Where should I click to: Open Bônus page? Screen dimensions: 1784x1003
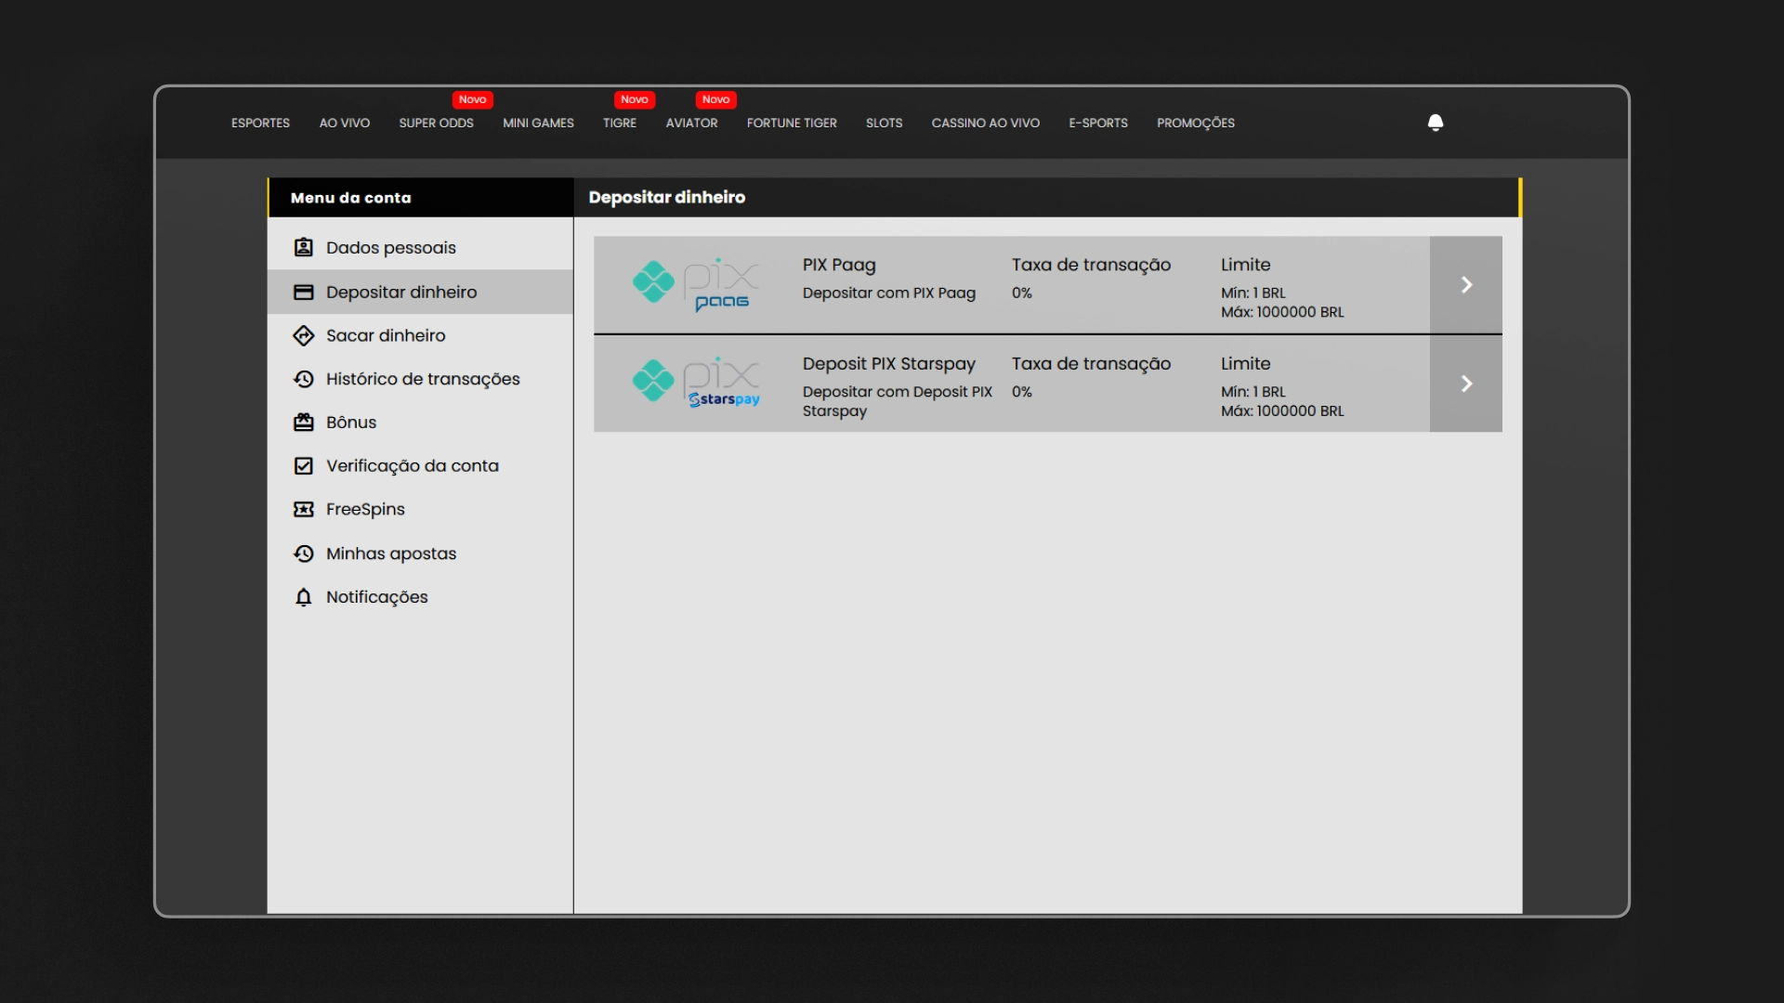420,423
